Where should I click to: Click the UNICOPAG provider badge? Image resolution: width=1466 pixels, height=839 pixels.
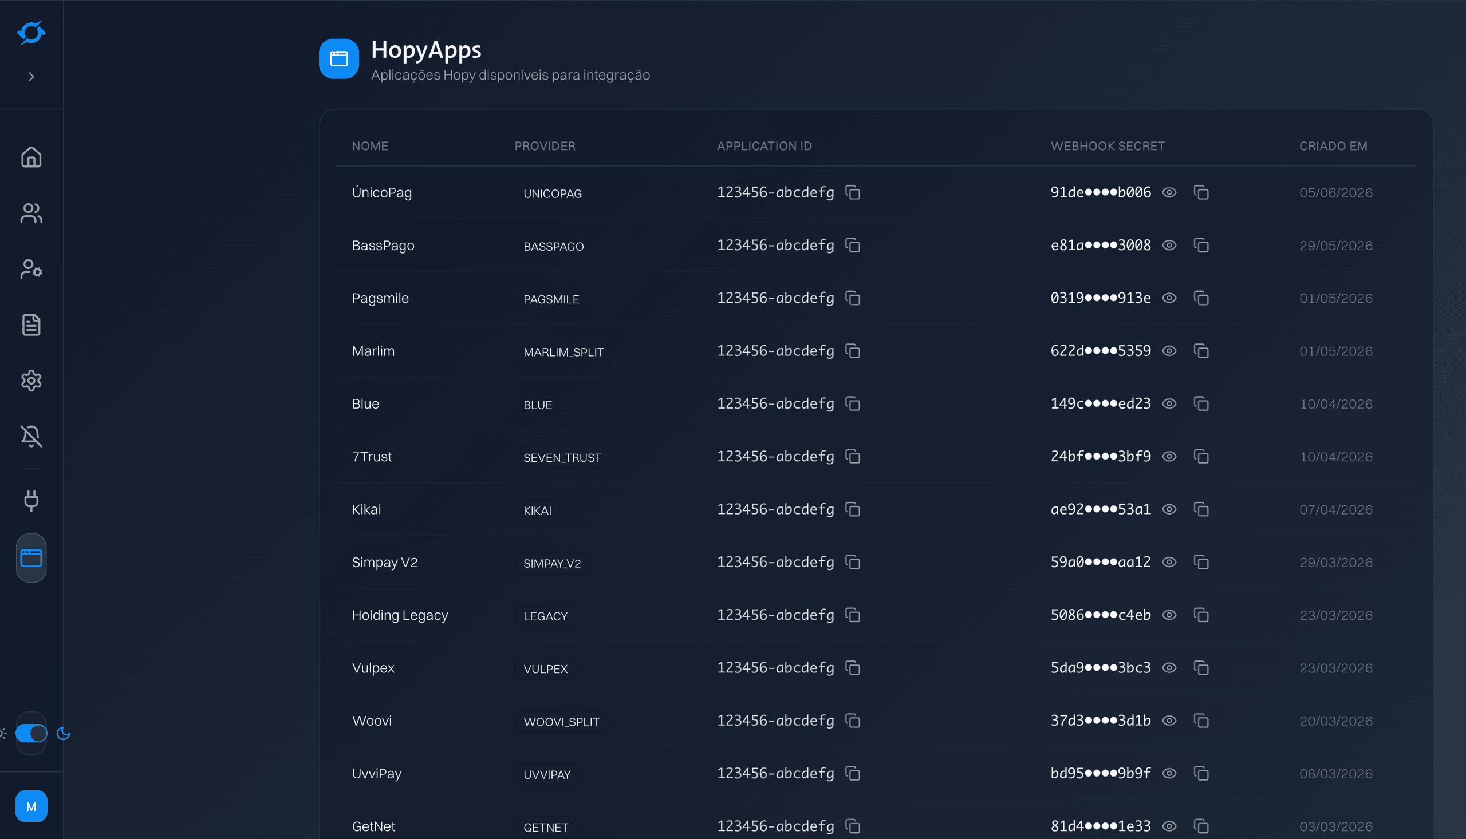point(552,193)
